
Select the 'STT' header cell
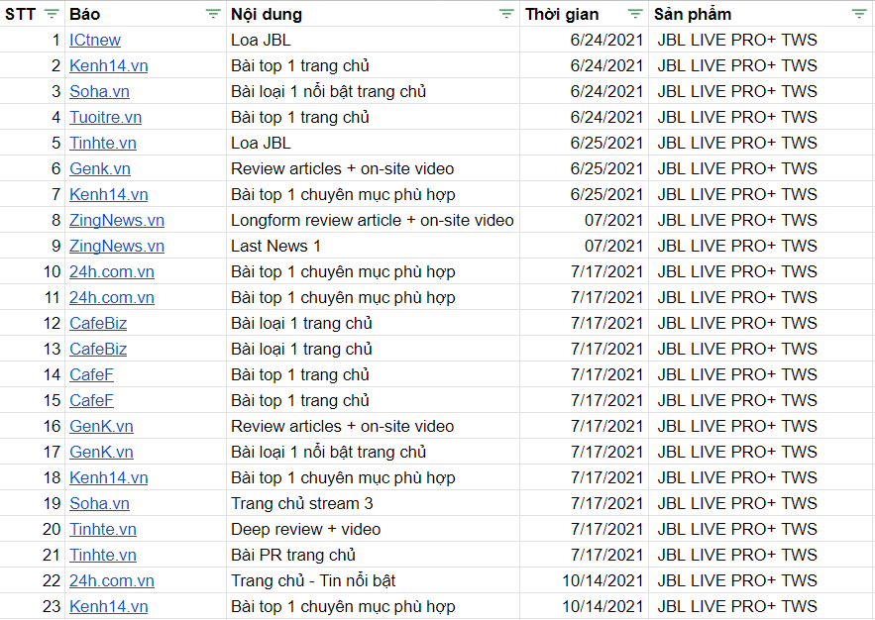[x=33, y=14]
